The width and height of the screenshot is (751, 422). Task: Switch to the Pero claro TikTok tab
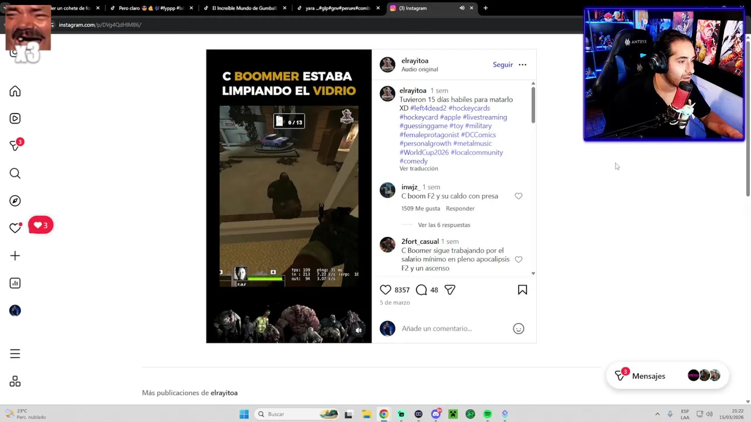coord(151,8)
